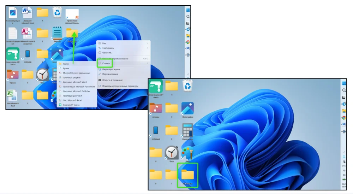Open File Explorer on second screenshot's taskbar
The image size is (353, 194).
coord(344,111)
